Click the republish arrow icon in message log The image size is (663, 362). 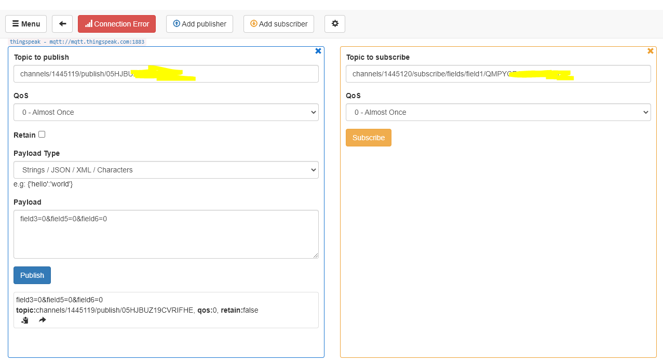(43, 320)
